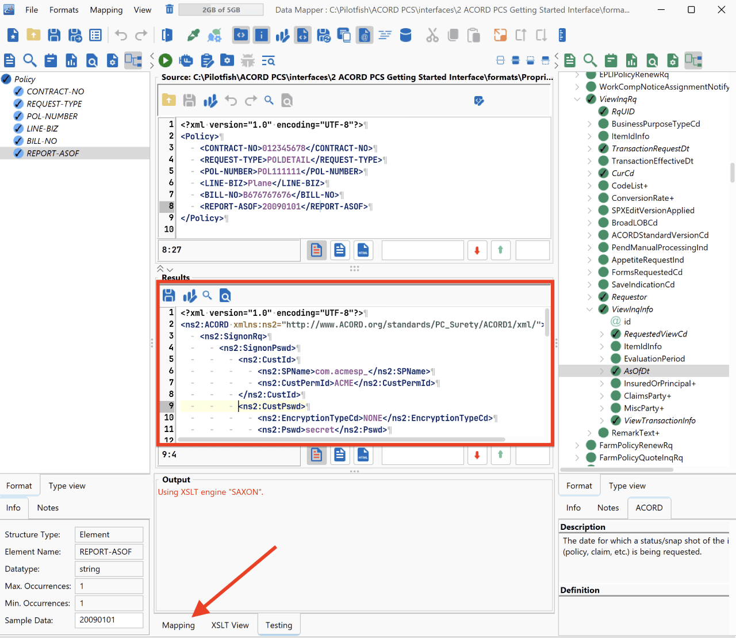This screenshot has height=638, width=736.
Task: Click the undo arrow in the main toolbar
Action: click(x=121, y=36)
